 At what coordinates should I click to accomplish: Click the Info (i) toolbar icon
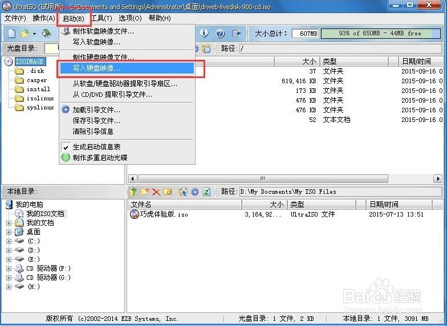click(x=204, y=33)
